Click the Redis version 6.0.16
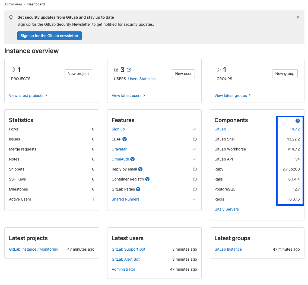Image resolution: width=308 pixels, height=285 pixels. click(294, 199)
